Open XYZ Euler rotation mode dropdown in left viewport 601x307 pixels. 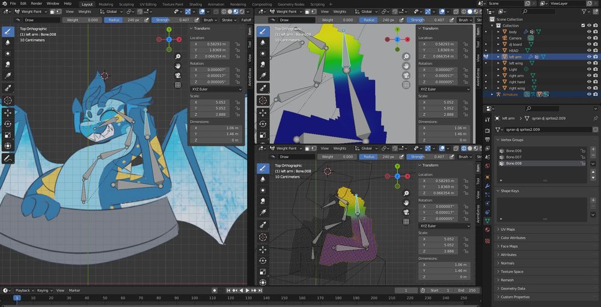coord(216,89)
